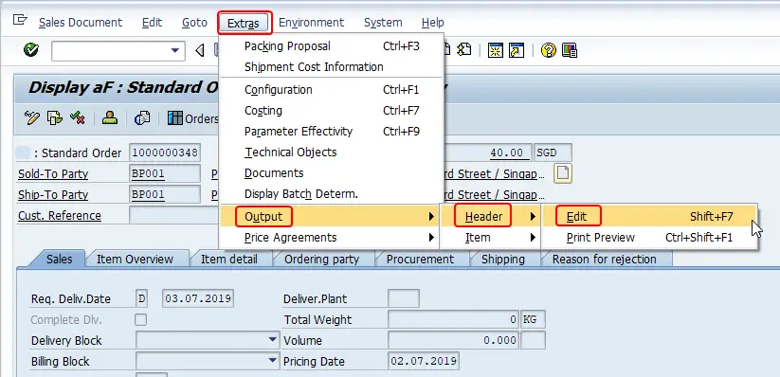Select Technical Objects menu entry

332,153
